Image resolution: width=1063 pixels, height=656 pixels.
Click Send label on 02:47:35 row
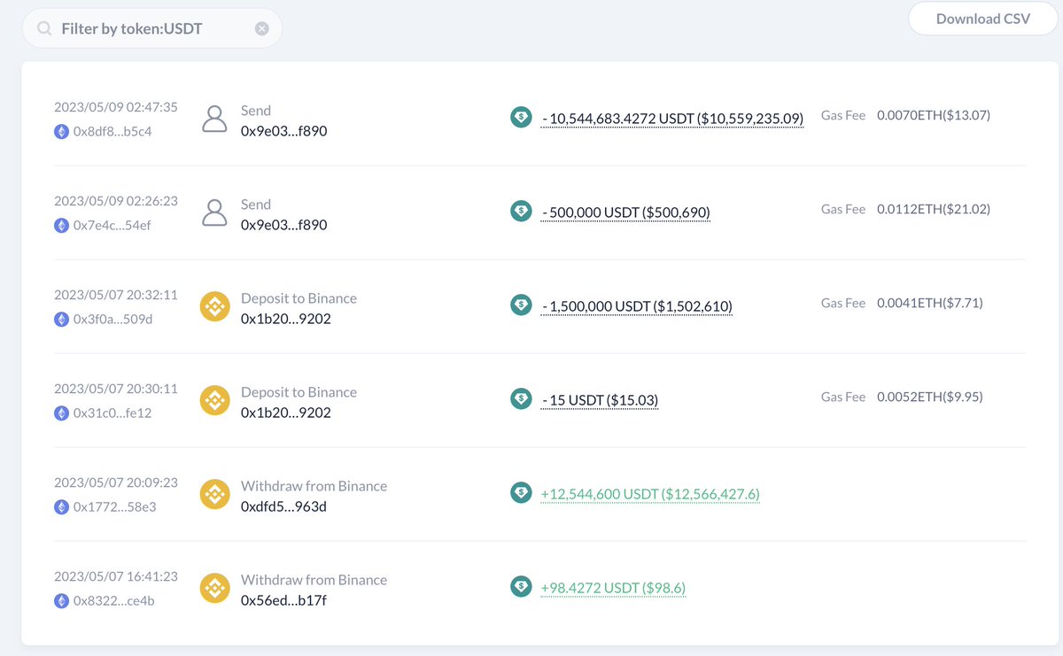pyautogui.click(x=256, y=111)
